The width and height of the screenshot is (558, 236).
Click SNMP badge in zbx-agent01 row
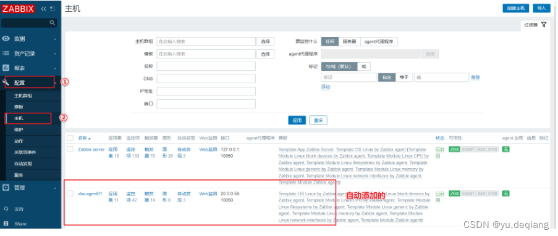[x=467, y=193]
